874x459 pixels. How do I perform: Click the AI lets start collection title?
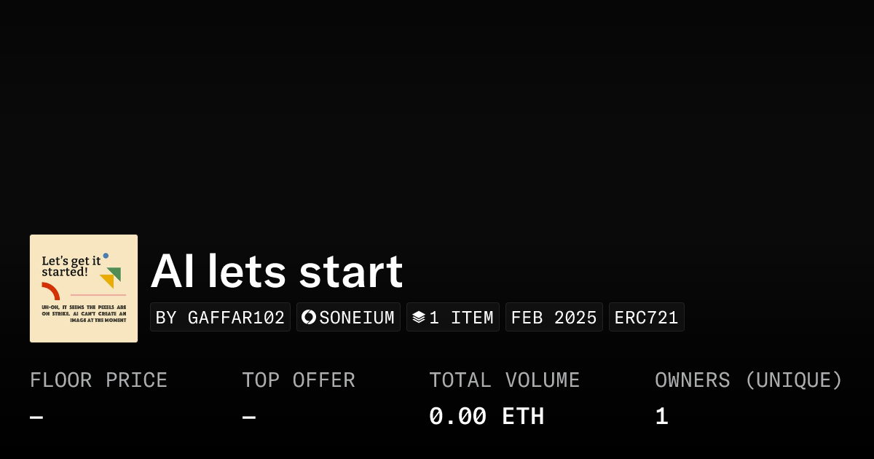[x=277, y=272]
